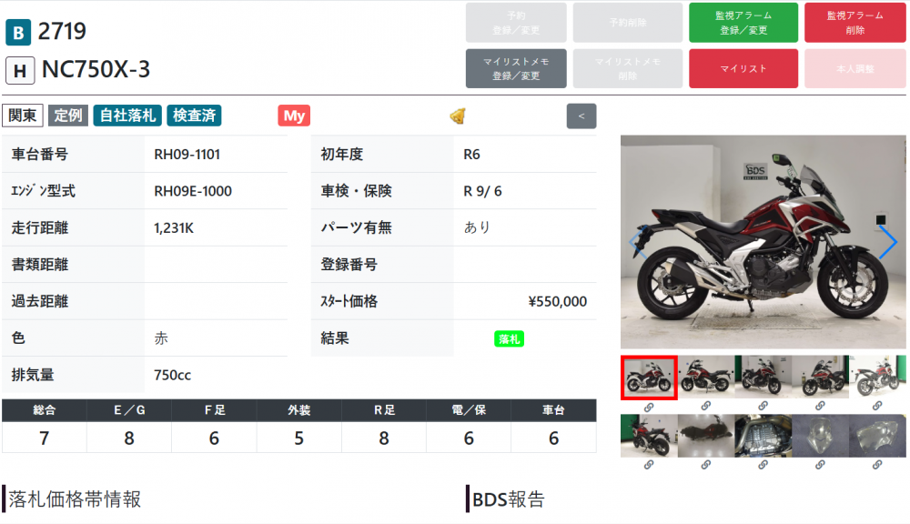Click the main motorcycle photo
Screen dimensions: 910x524
tap(763, 242)
